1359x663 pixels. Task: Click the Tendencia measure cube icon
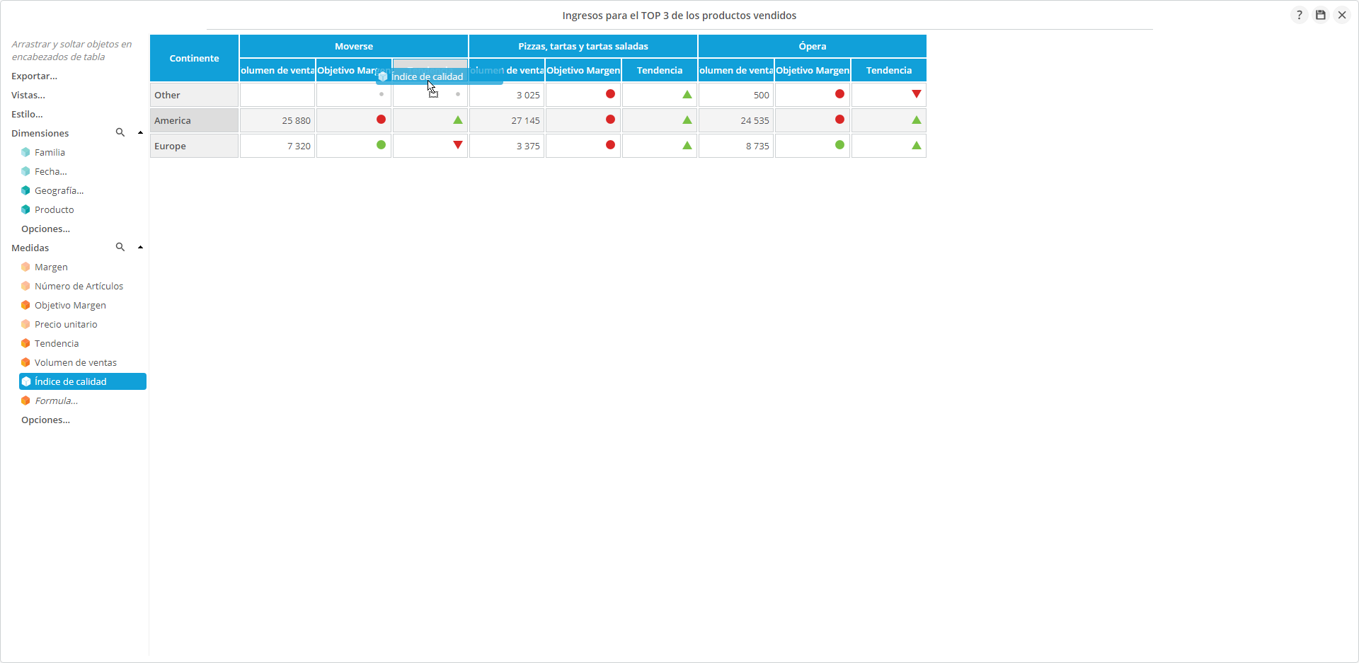point(25,343)
